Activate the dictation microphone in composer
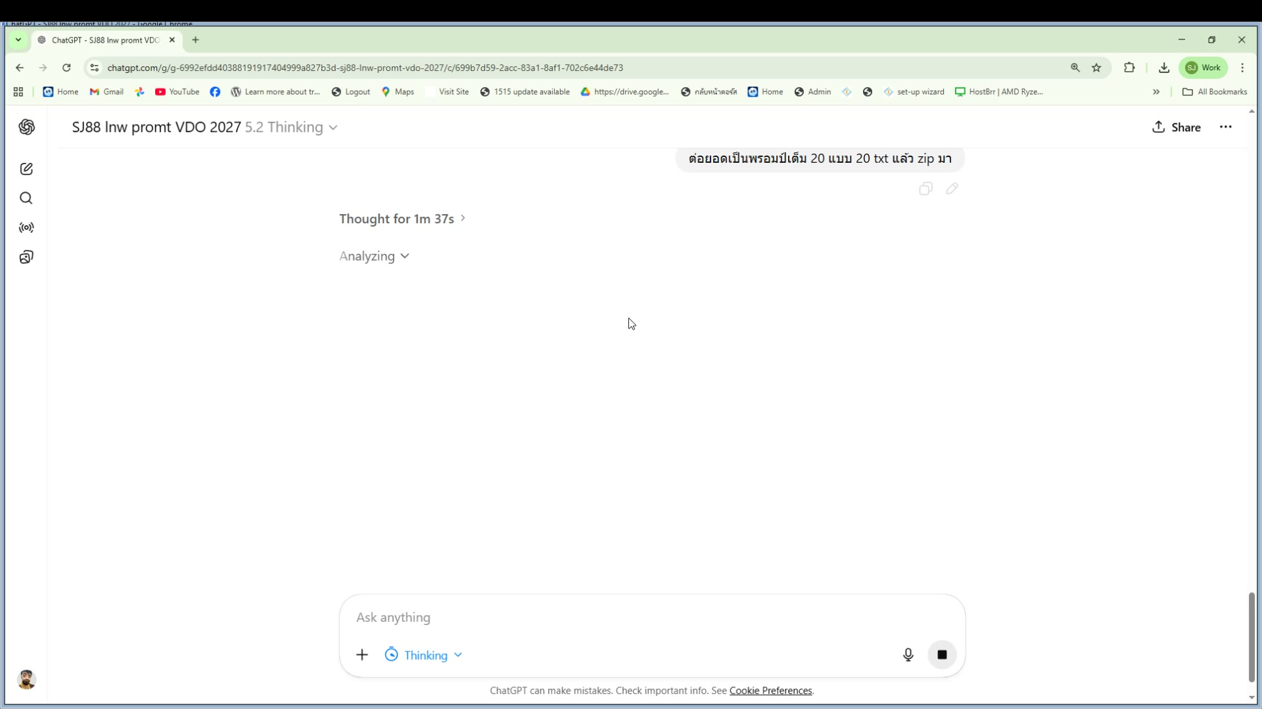 point(908,655)
